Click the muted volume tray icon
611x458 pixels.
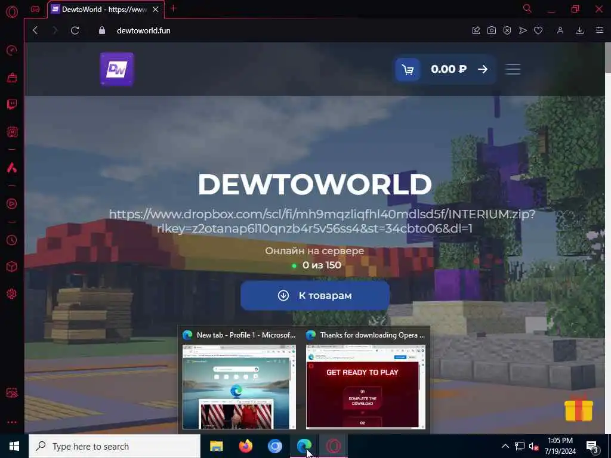[x=533, y=446]
